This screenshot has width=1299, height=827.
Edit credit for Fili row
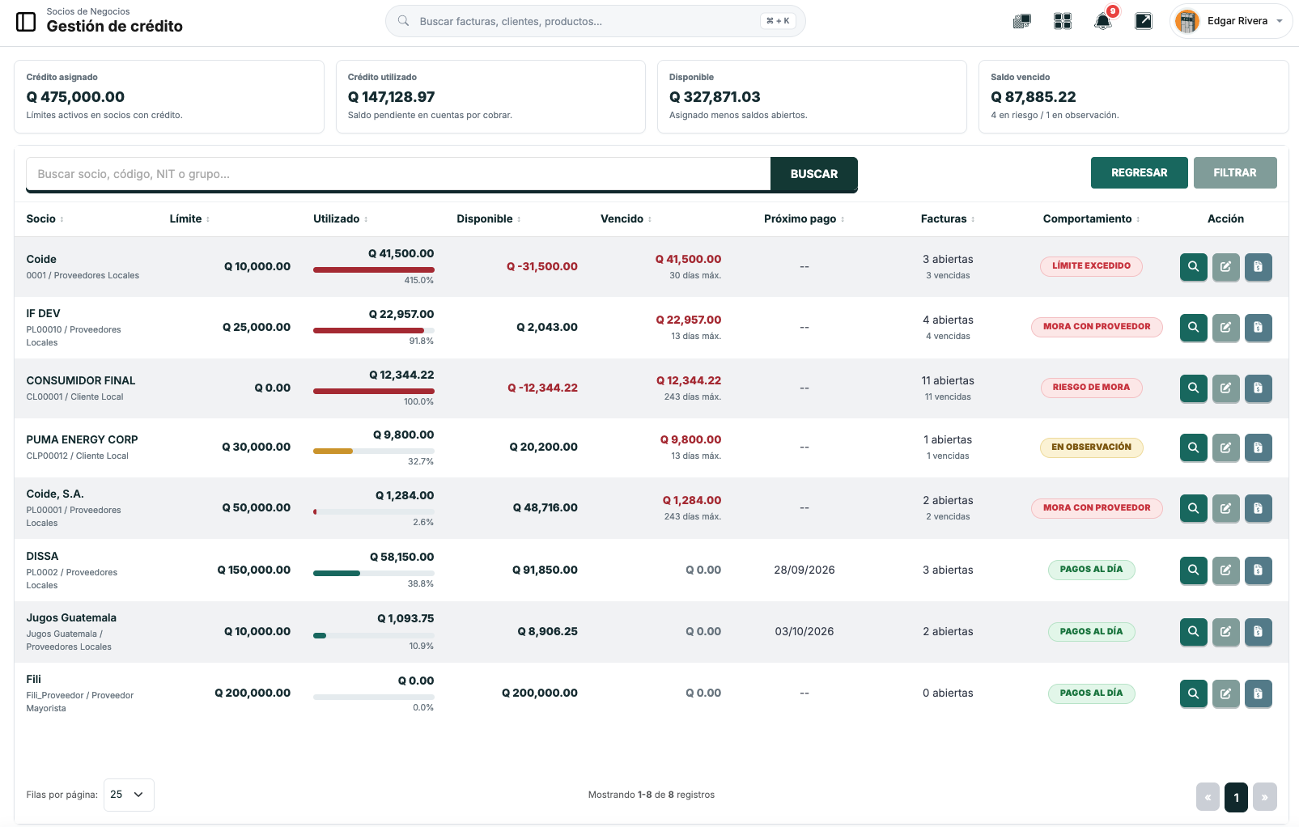pos(1226,693)
